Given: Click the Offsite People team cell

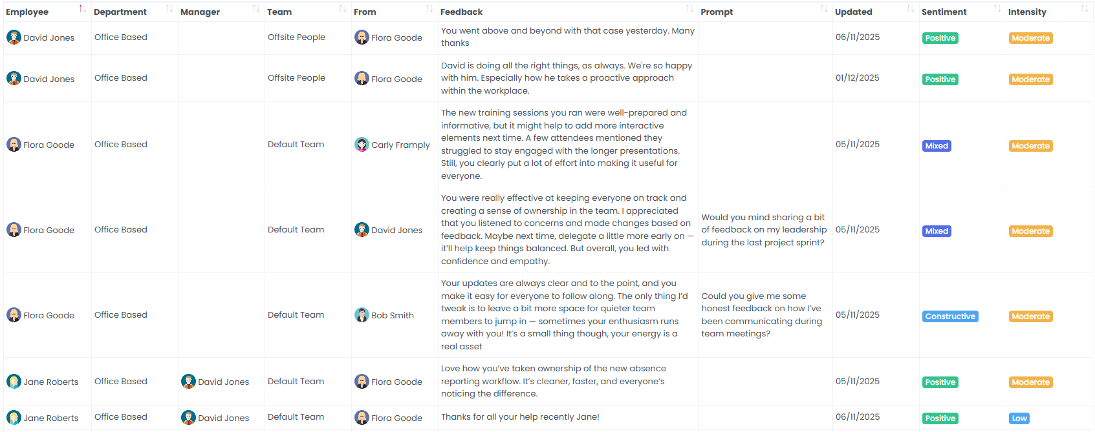Looking at the screenshot, I should point(297,37).
